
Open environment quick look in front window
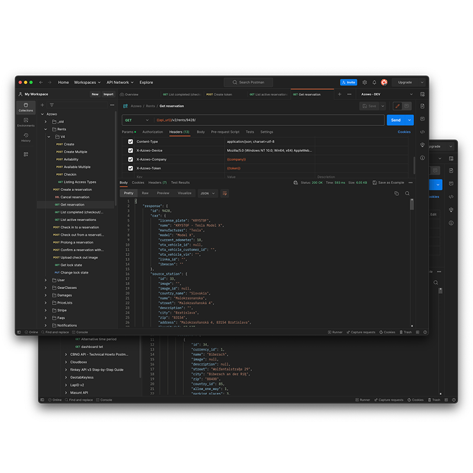[x=422, y=94]
